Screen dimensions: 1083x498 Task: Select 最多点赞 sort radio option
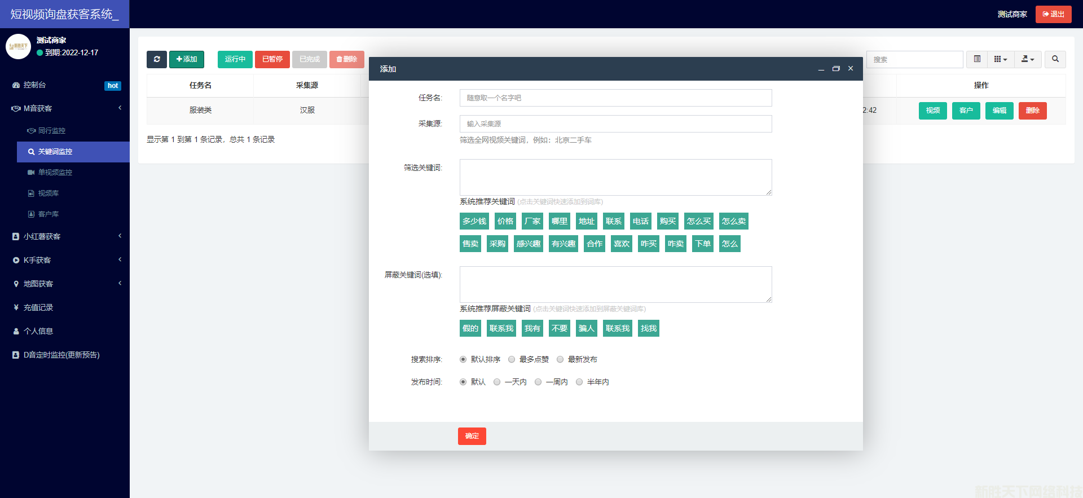tap(512, 359)
